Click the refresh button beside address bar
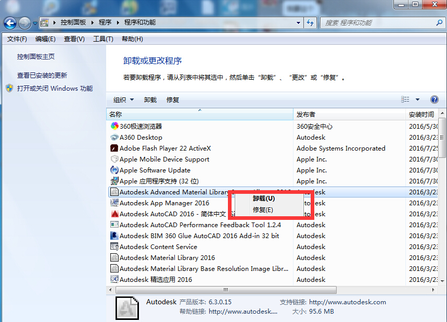 pos(310,22)
